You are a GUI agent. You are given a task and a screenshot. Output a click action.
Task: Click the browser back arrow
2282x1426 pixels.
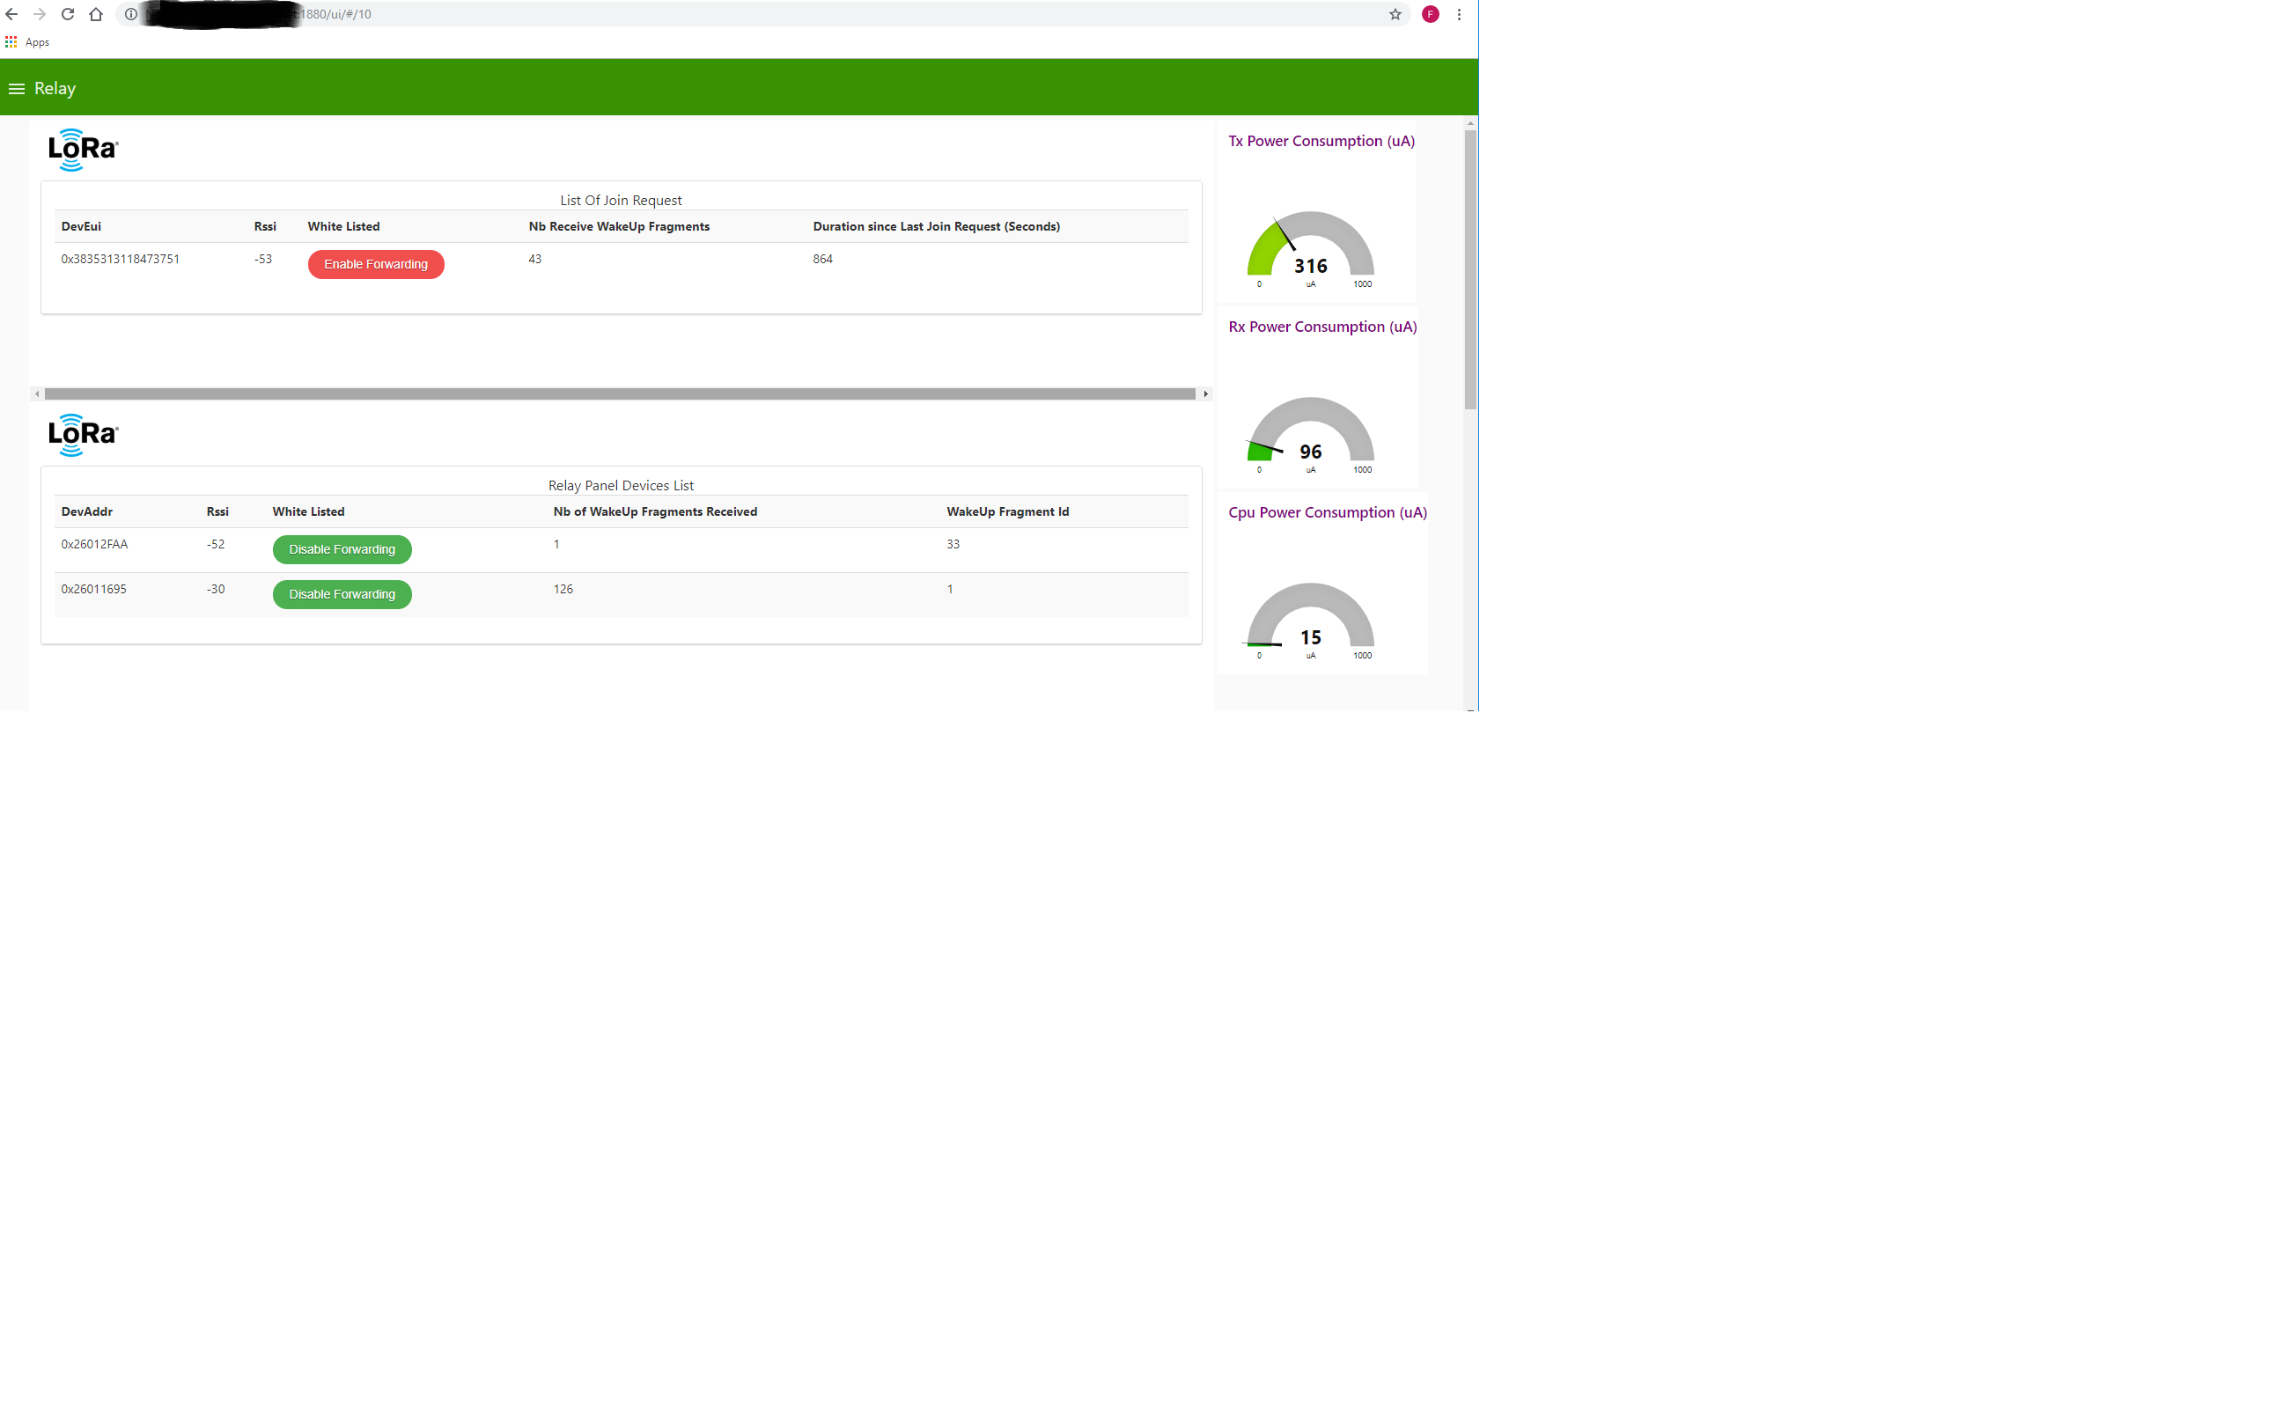click(x=11, y=14)
